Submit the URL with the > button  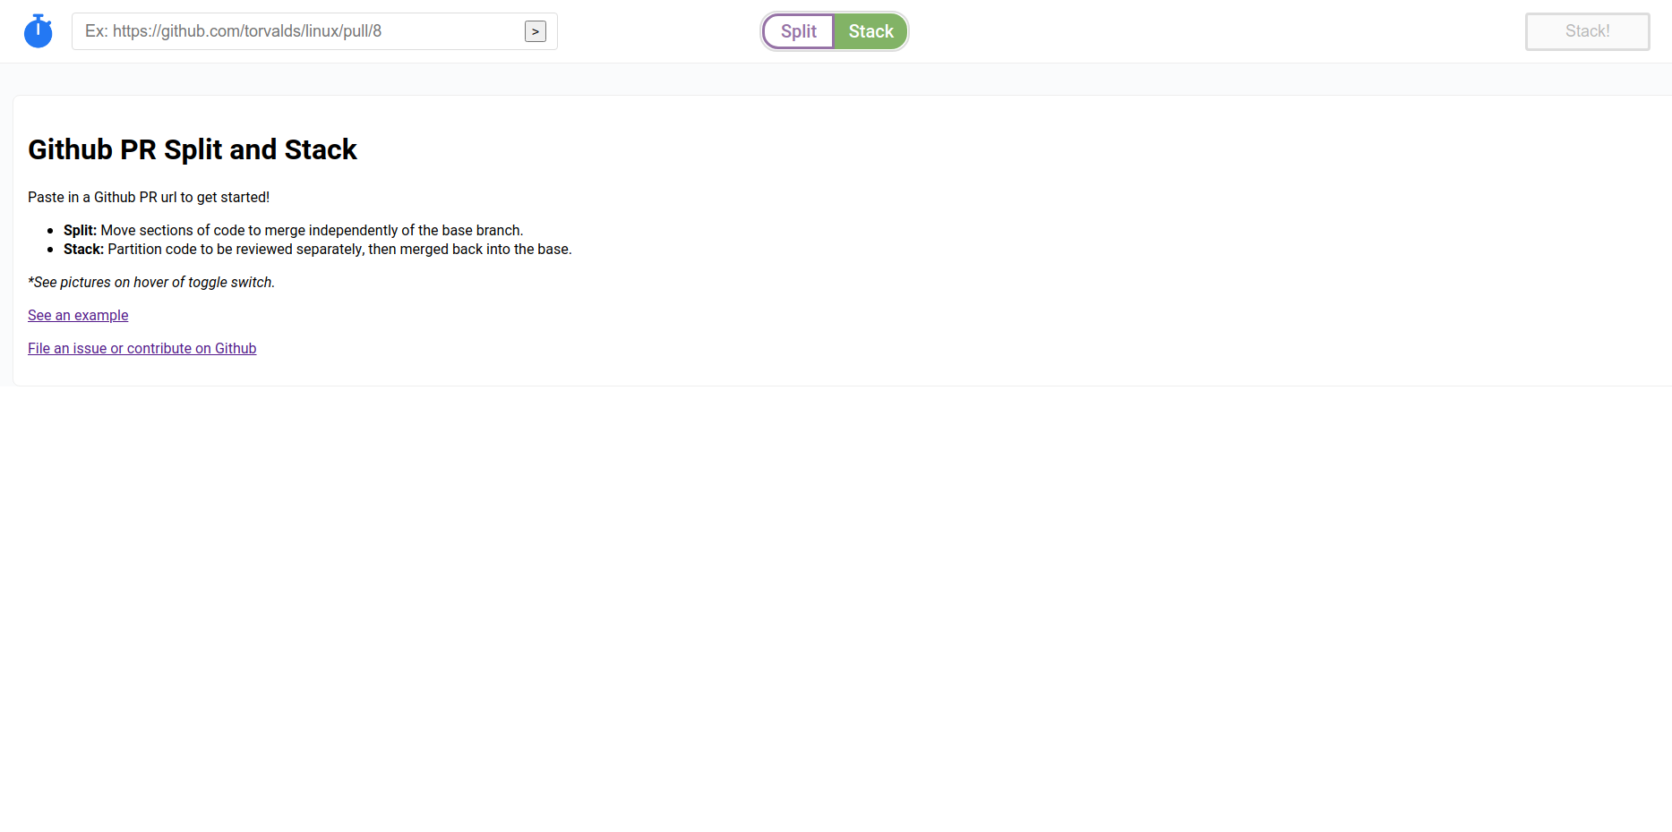pyautogui.click(x=536, y=31)
